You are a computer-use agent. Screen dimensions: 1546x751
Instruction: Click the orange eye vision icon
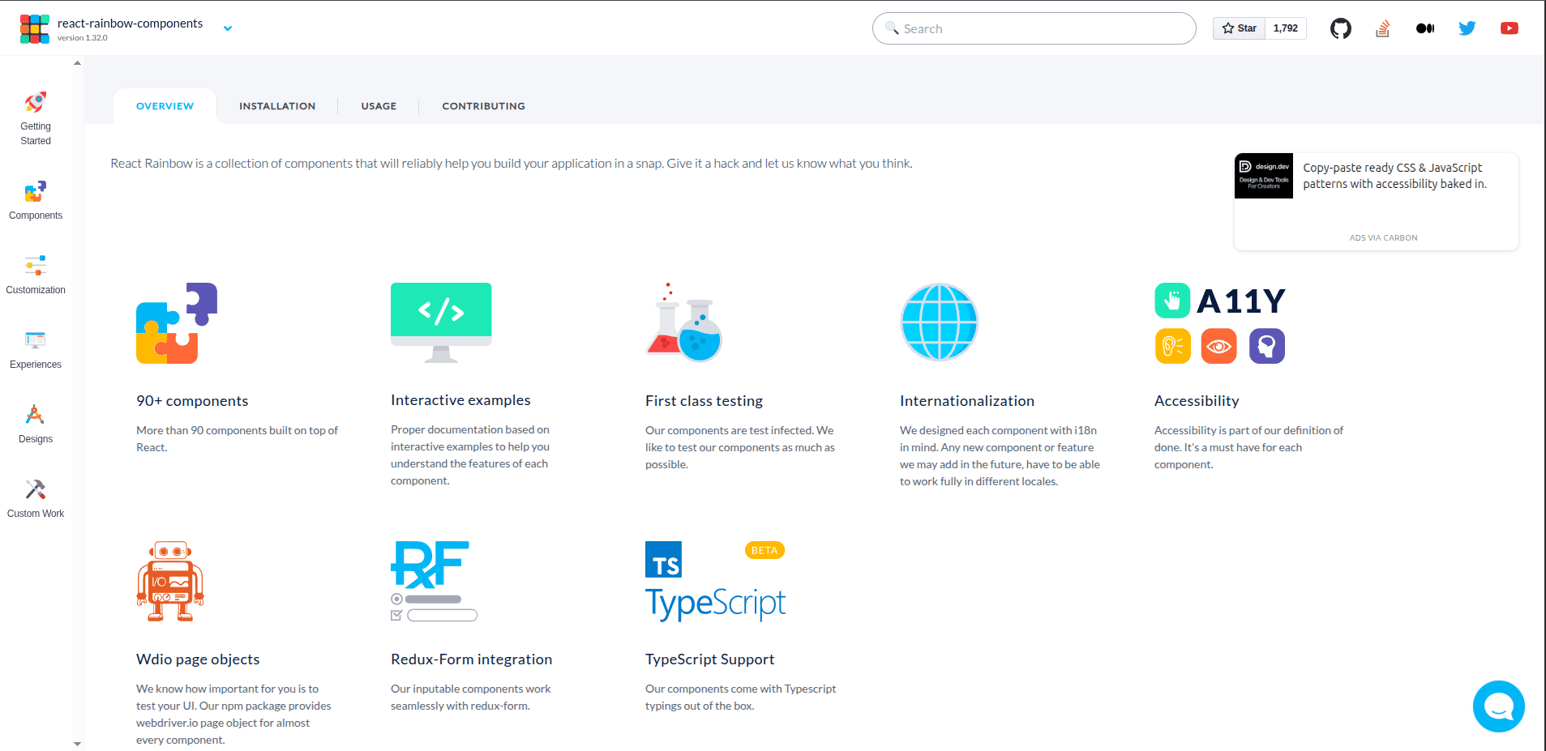point(1219,346)
